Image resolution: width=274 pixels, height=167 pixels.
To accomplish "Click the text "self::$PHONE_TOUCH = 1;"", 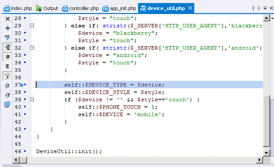I will (x=118, y=107).
